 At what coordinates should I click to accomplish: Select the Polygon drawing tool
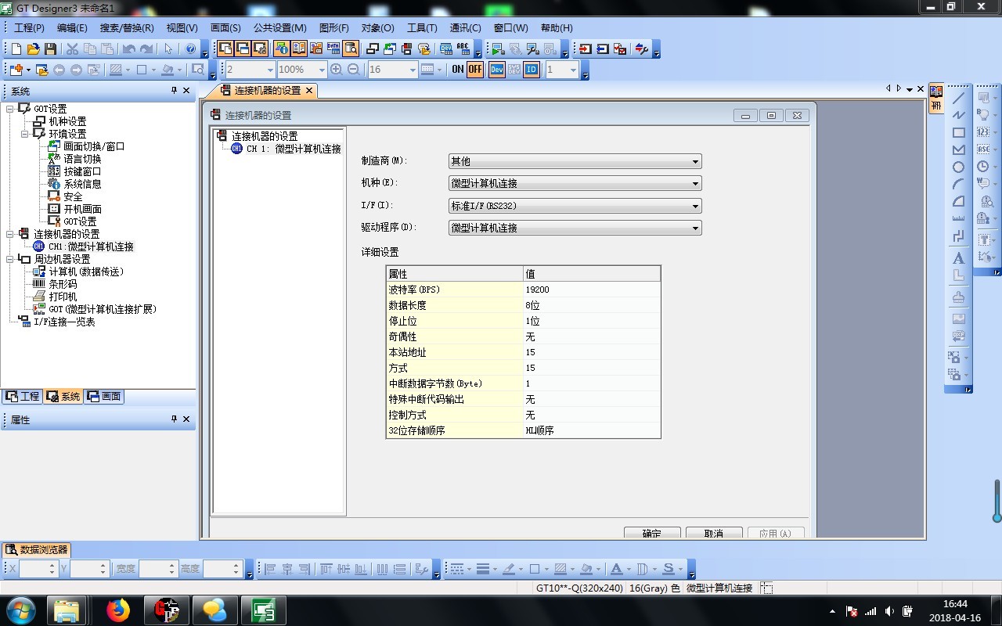click(958, 150)
